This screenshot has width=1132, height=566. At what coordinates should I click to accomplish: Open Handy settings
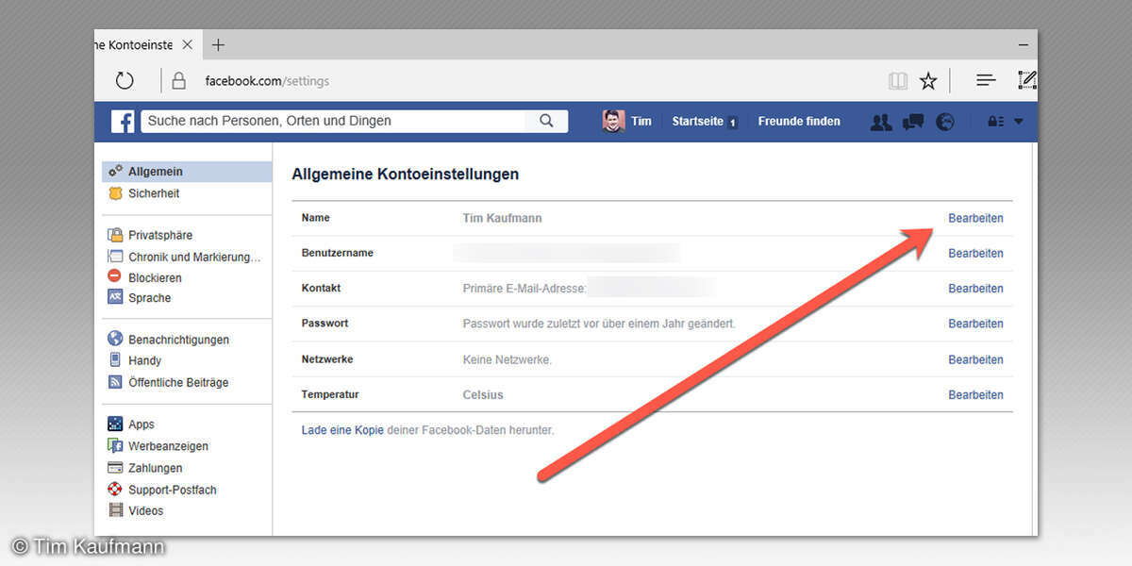144,360
